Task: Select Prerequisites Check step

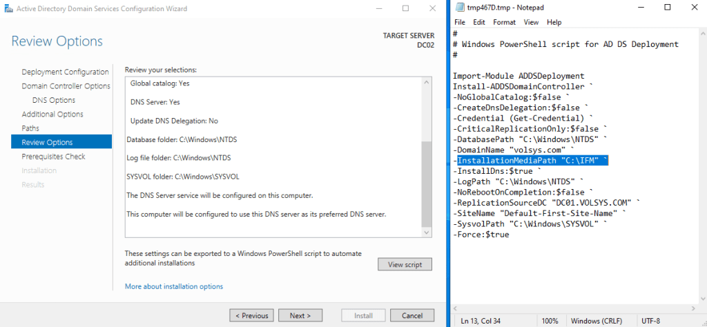Action: (54, 157)
